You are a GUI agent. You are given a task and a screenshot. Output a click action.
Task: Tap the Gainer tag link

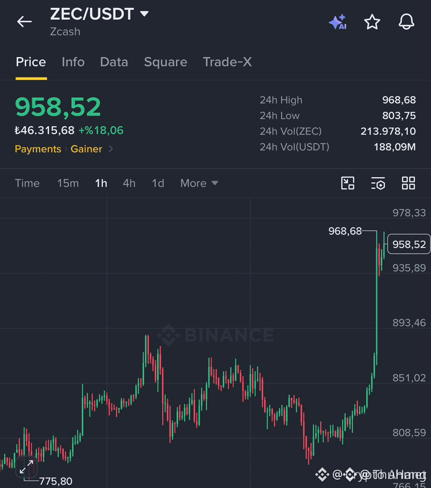86,149
